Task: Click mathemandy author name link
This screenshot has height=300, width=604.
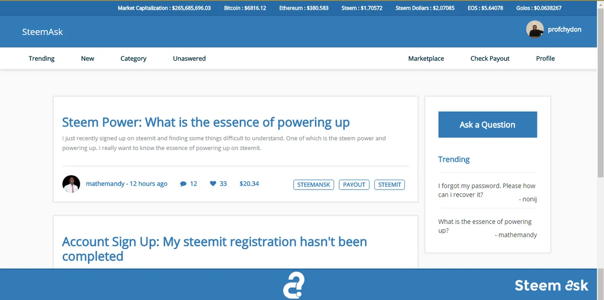Action: [105, 183]
